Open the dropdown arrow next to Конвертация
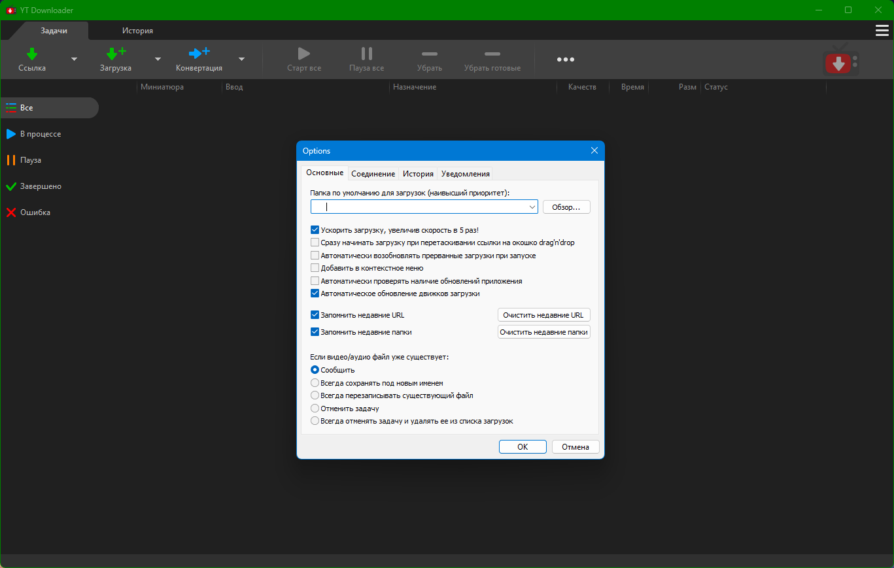Screen dimensions: 894x568 (241, 59)
